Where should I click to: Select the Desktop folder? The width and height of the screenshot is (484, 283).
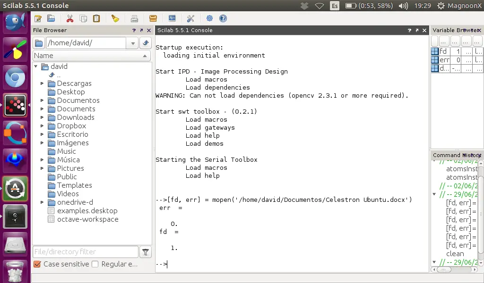tap(71, 92)
